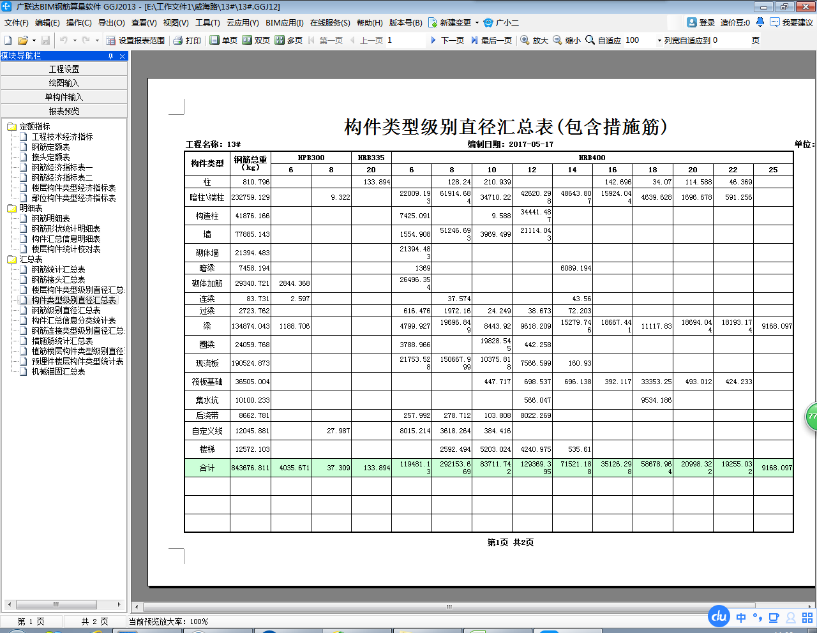Select 工程技术经济指标 report
This screenshot has width=817, height=633.
click(62, 137)
